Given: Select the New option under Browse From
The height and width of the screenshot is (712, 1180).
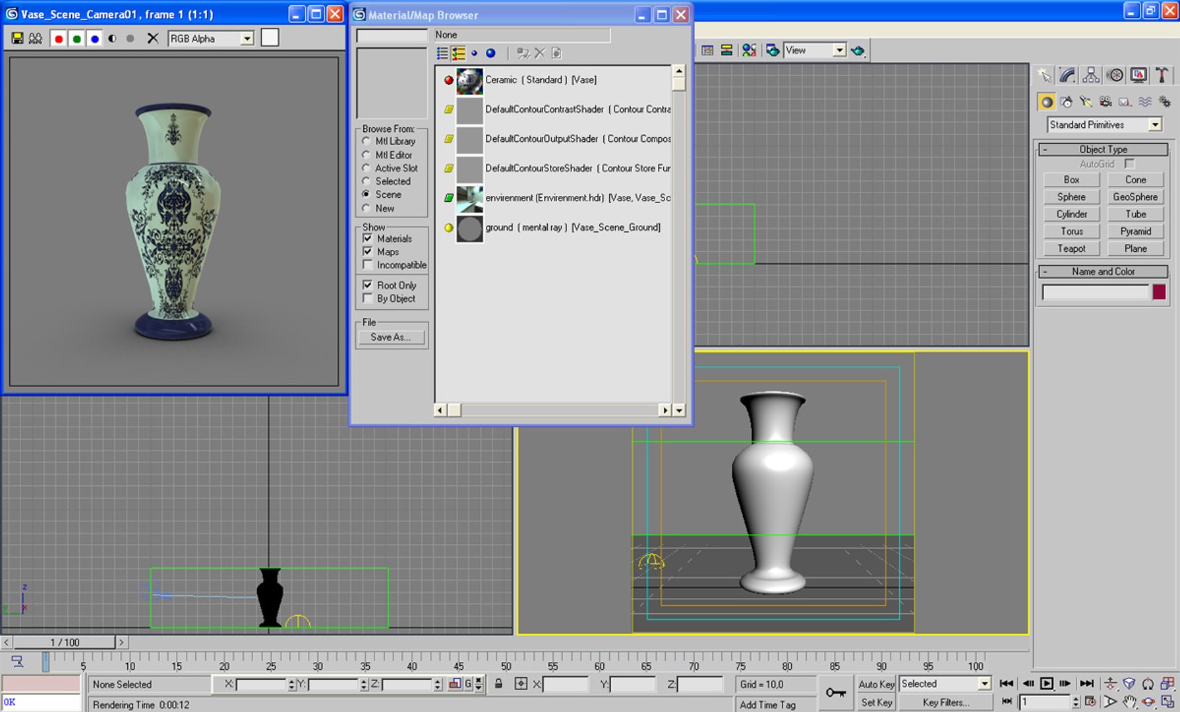Looking at the screenshot, I should click(x=366, y=208).
